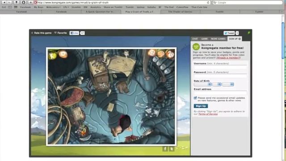This screenshot has height=161, width=286.
Task: Click the Facebook Like button
Action: [74, 33]
